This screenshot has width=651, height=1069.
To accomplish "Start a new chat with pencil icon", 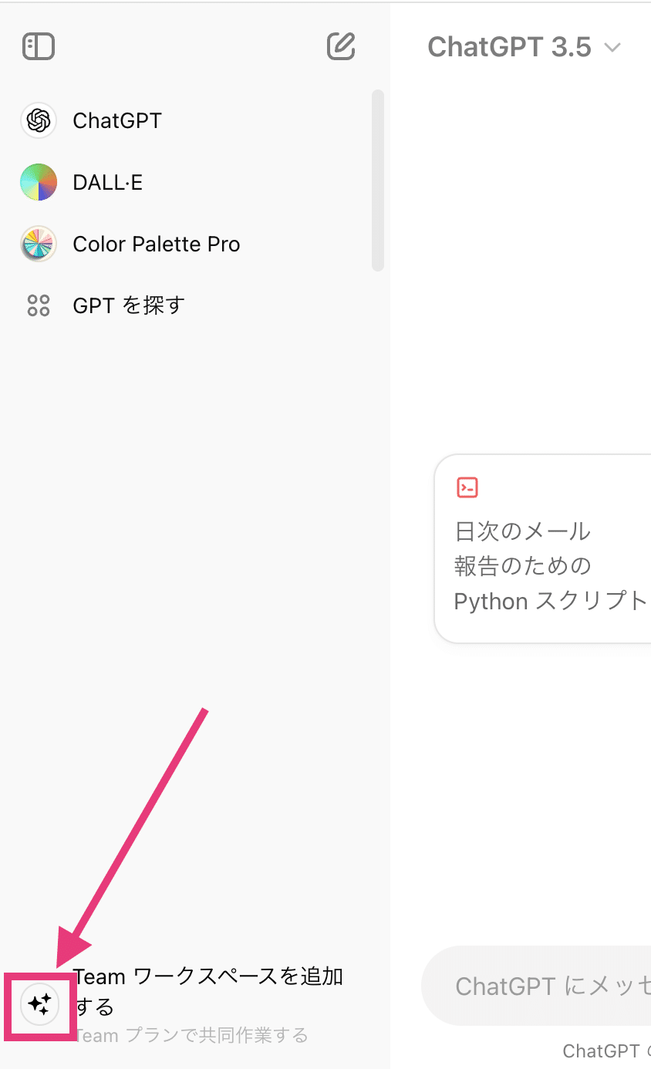I will [x=341, y=46].
